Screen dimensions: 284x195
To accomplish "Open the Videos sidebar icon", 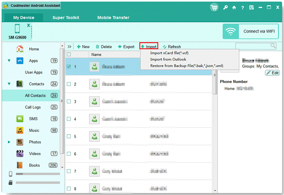I will (19, 154).
